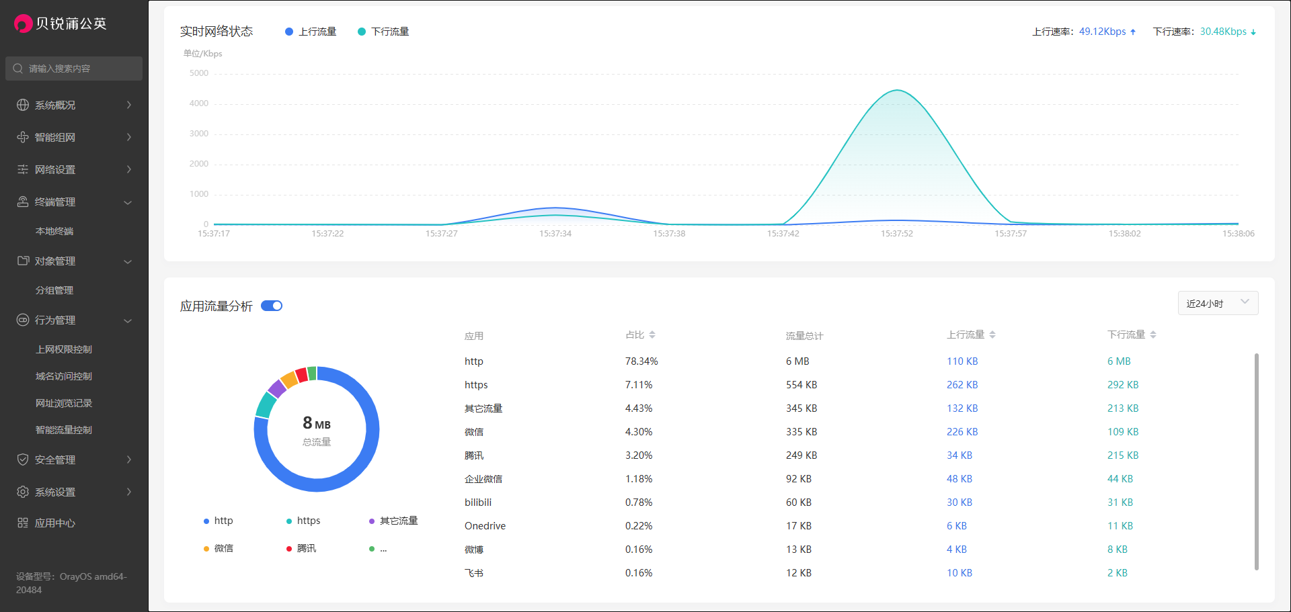Image resolution: width=1291 pixels, height=612 pixels.
Task: Toggle 腾讯 entry in donut legend
Action: [x=301, y=548]
